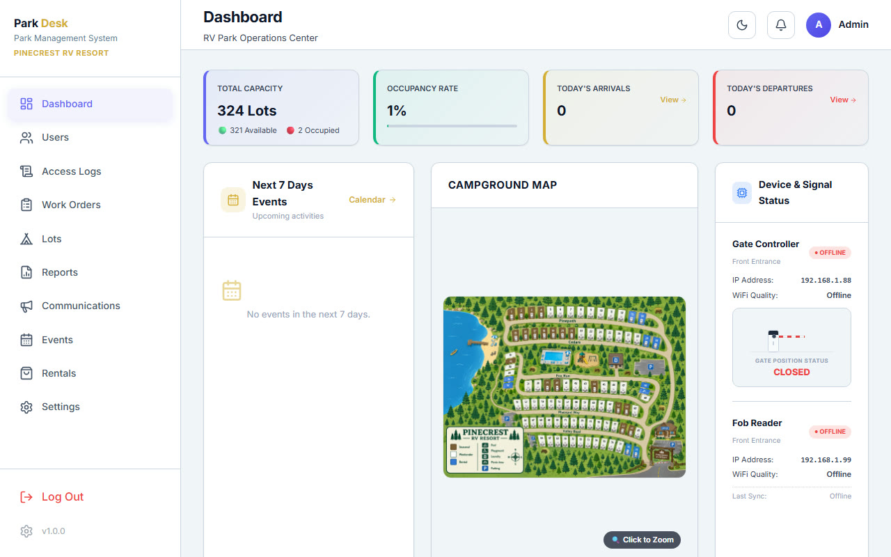Open the Settings label in the sidebar
891x557 pixels.
point(61,407)
